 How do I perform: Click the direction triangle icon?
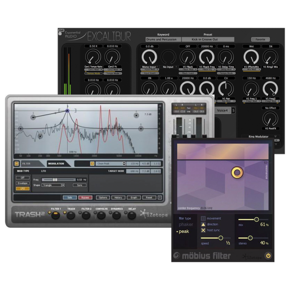(x=203, y=224)
